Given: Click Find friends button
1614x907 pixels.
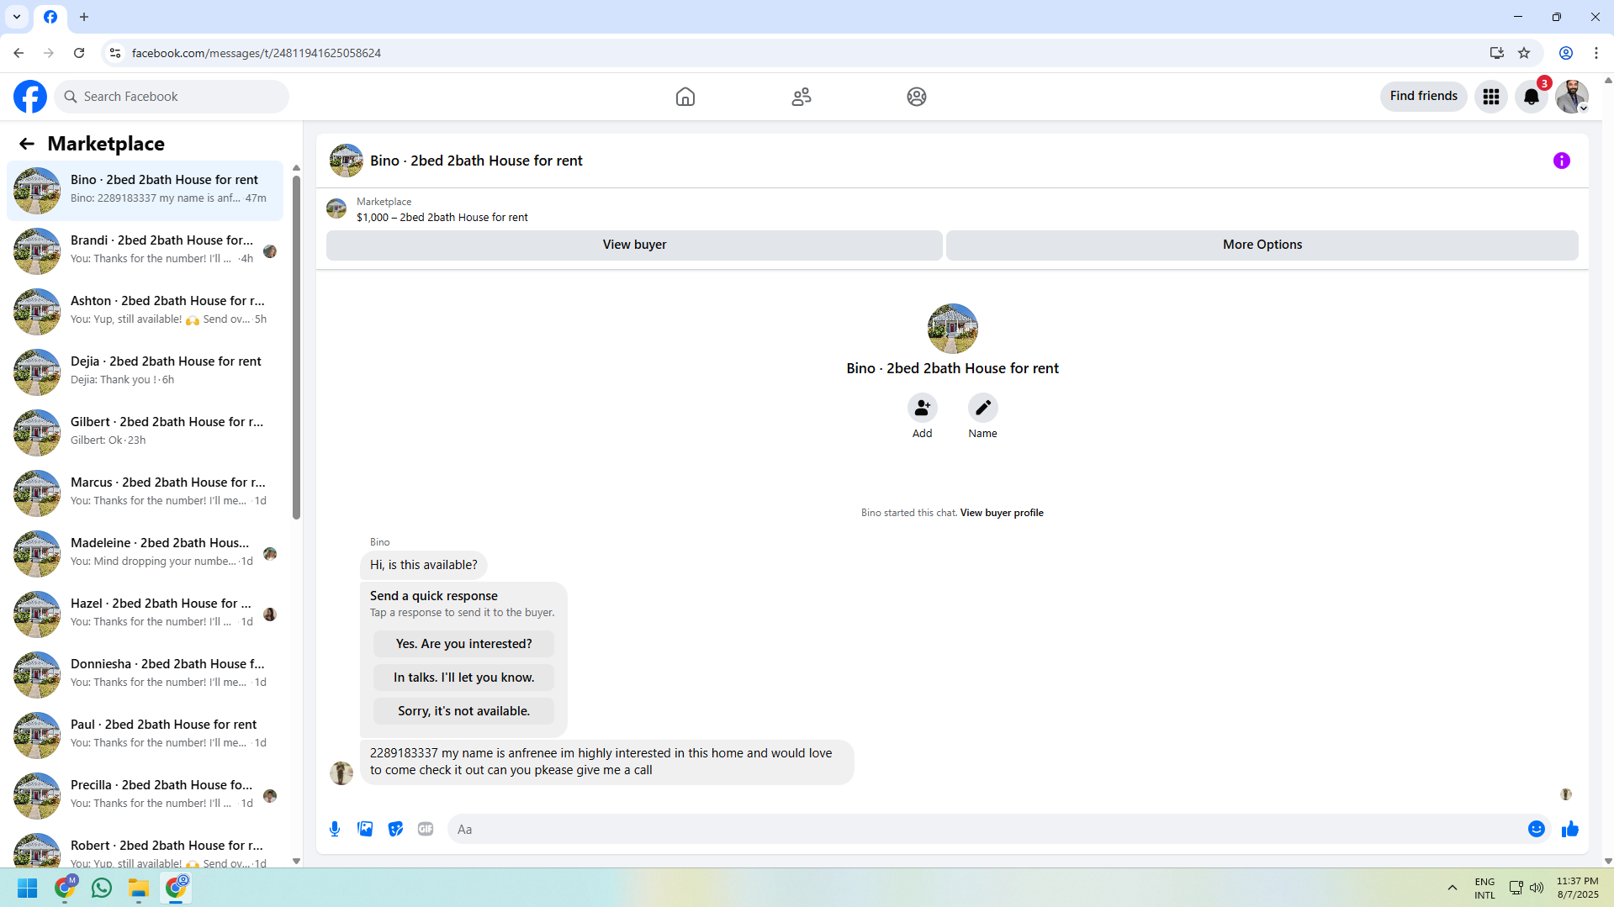Looking at the screenshot, I should coord(1423,96).
